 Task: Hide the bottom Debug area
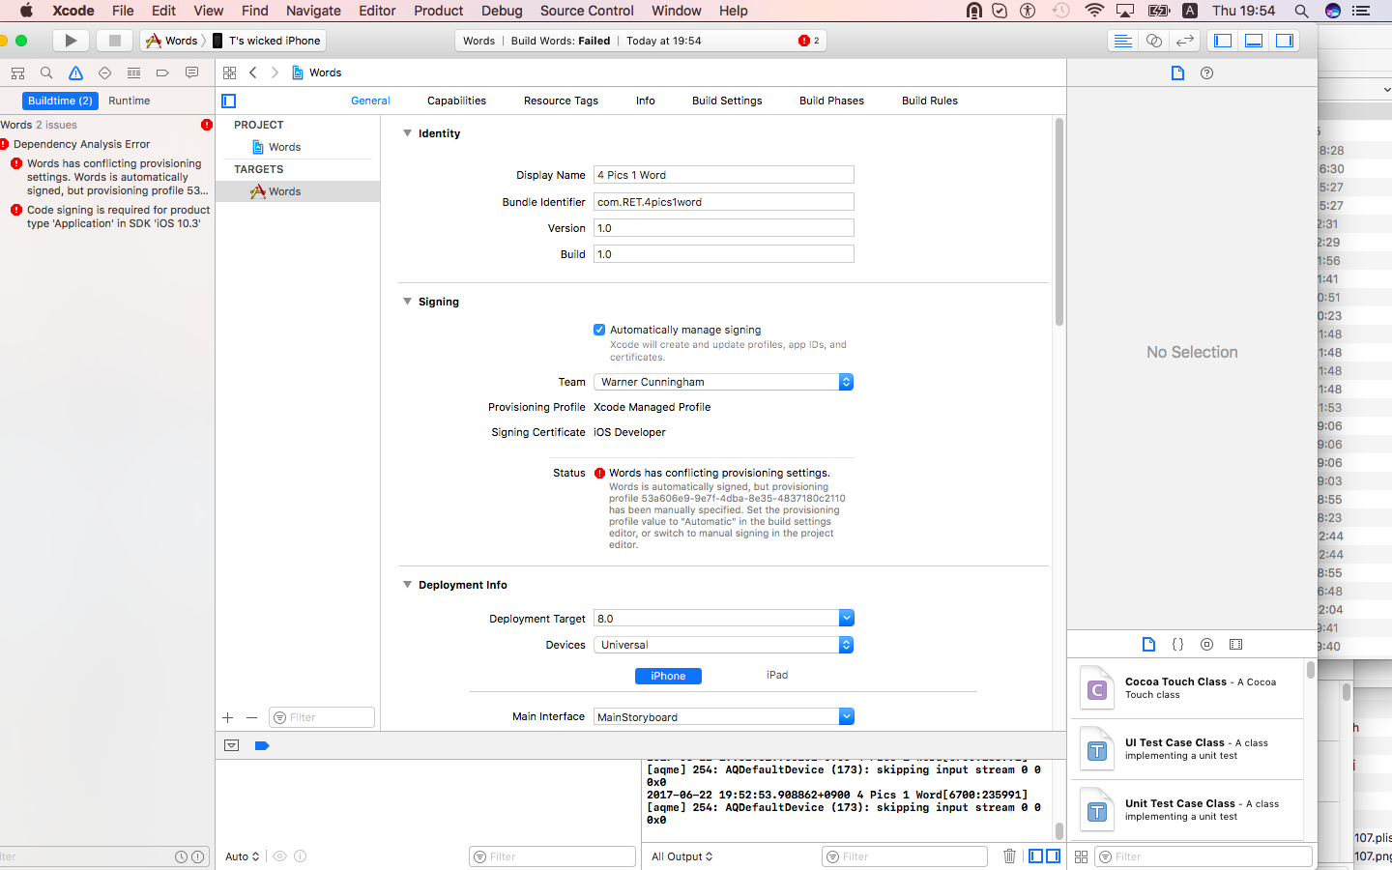click(1253, 41)
